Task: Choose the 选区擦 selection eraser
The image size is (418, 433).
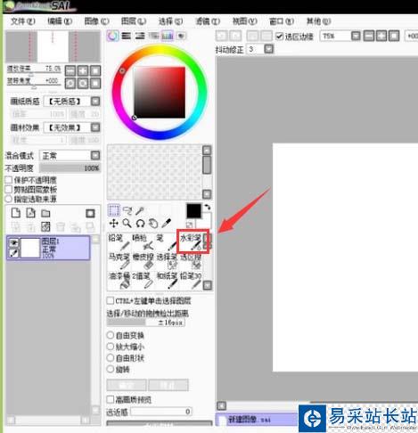Action: (191, 261)
